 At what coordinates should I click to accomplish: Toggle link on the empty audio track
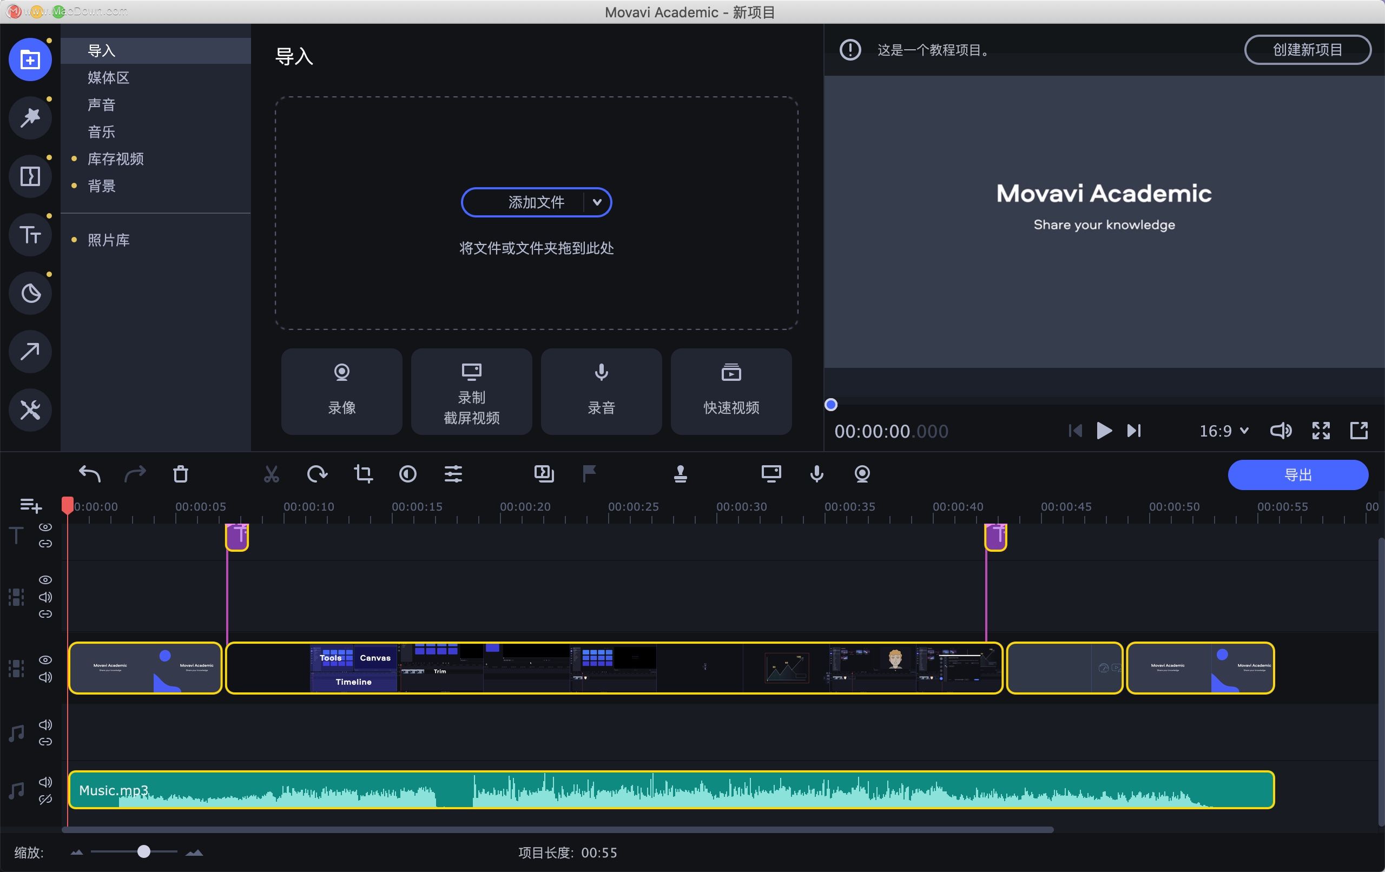[45, 742]
